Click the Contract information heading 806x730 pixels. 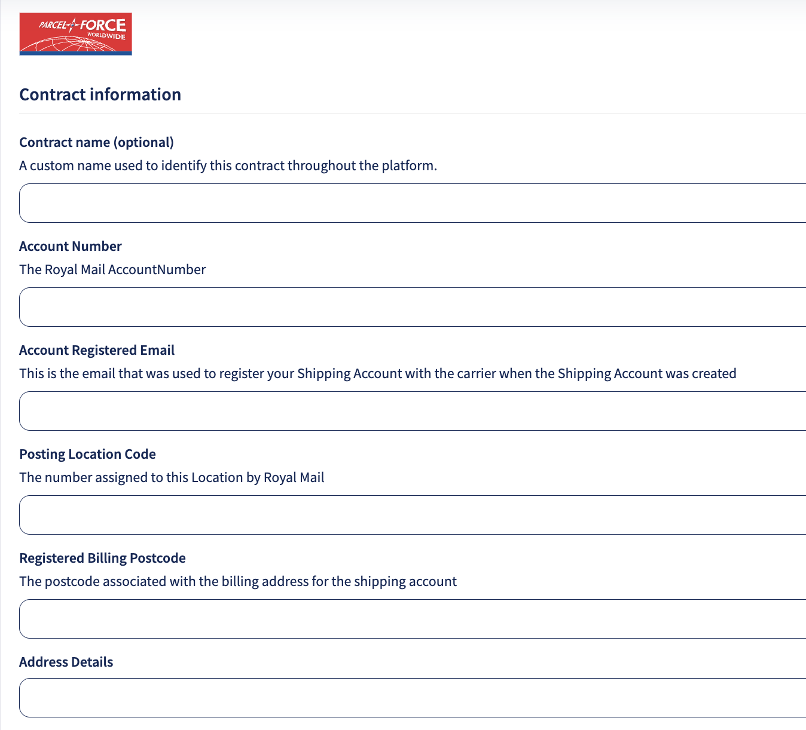tap(100, 94)
